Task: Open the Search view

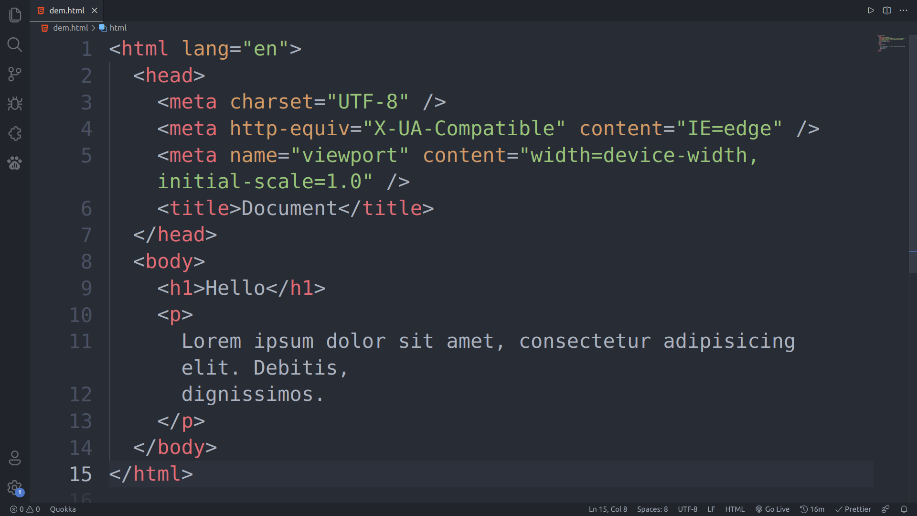Action: (x=15, y=44)
